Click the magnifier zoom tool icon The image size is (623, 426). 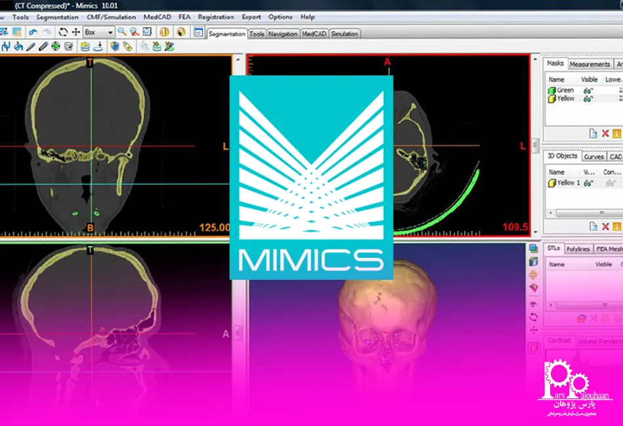[x=122, y=31]
